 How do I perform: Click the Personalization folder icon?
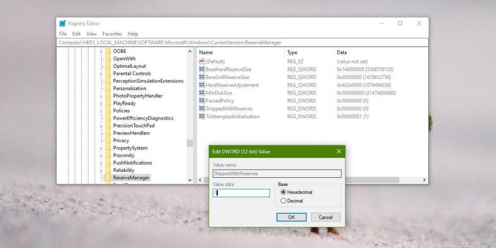(x=108, y=88)
